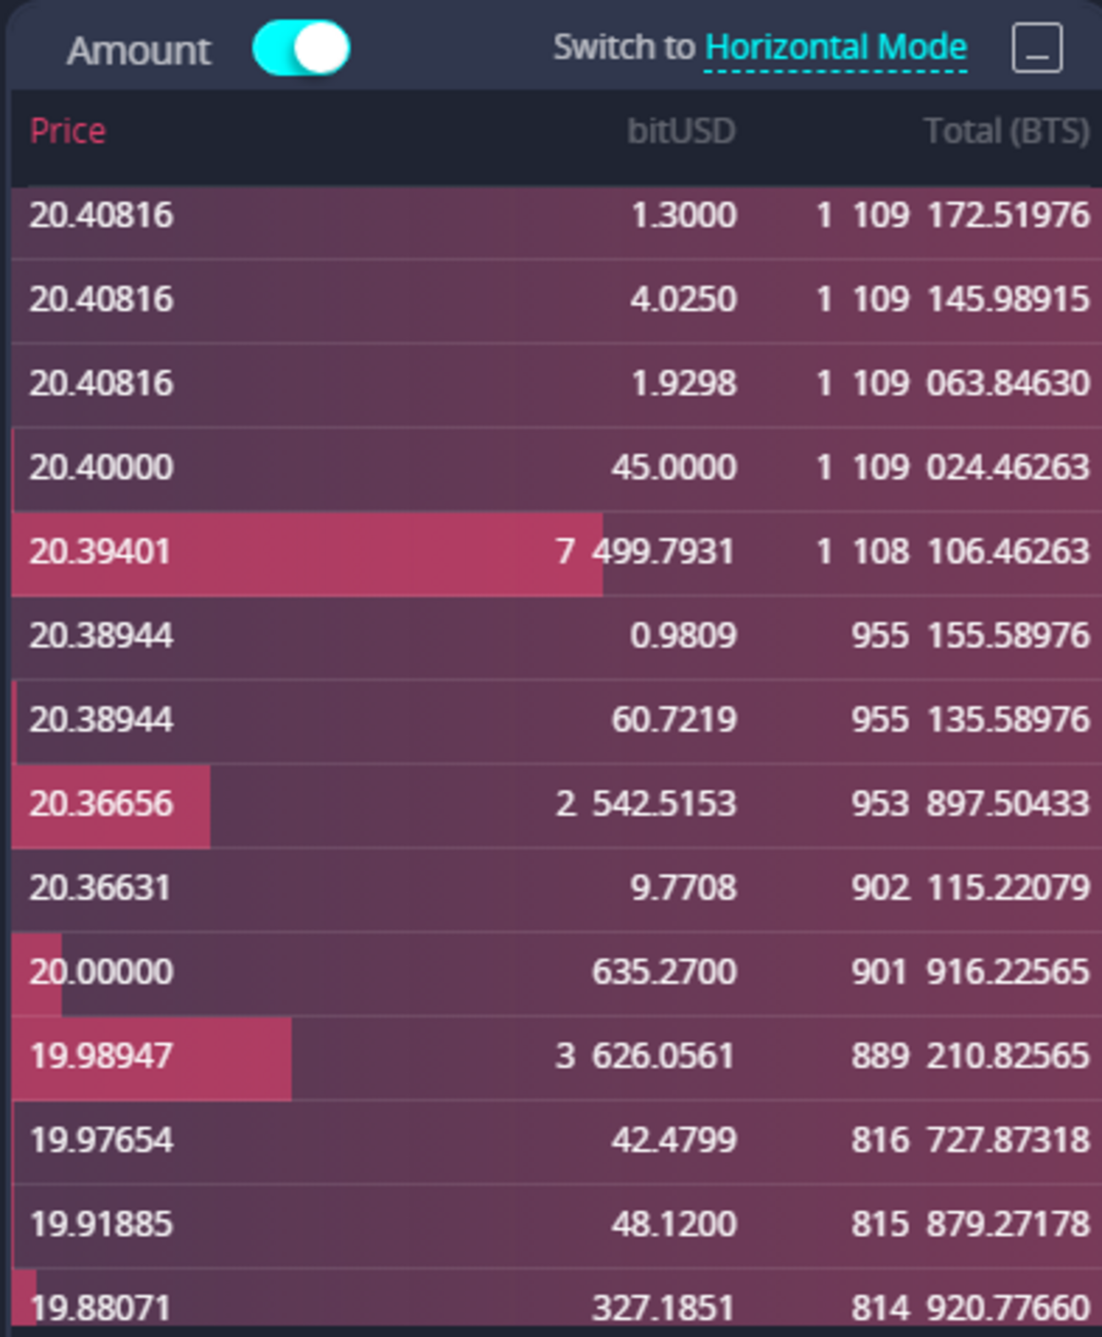Click the 7 499.7931 bitUSD amount

[x=644, y=552]
